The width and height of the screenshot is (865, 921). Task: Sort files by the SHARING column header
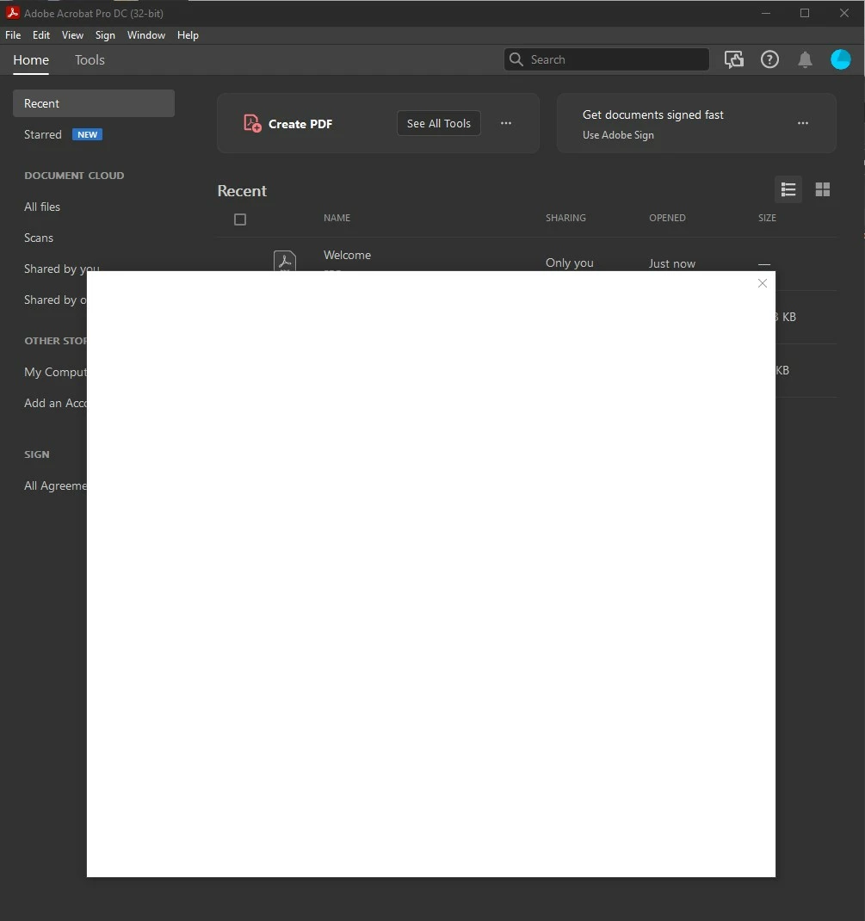point(565,218)
